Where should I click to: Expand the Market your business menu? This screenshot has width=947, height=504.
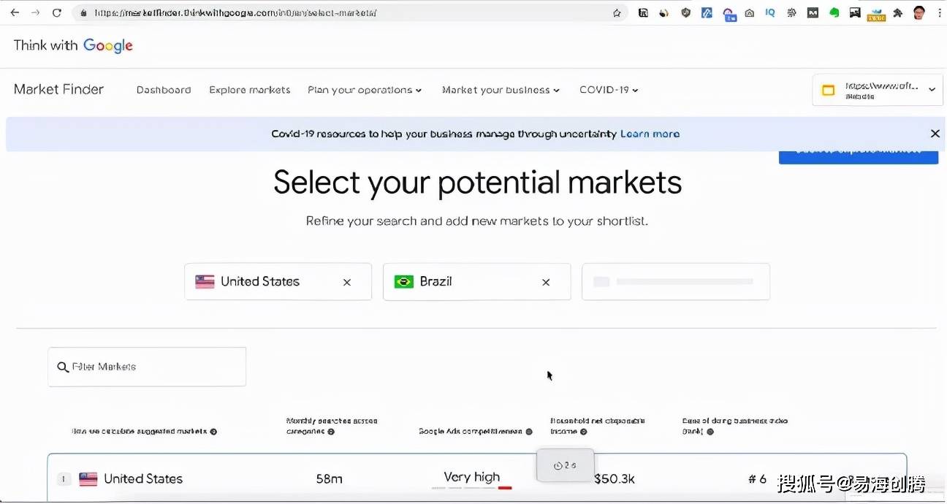coord(501,90)
